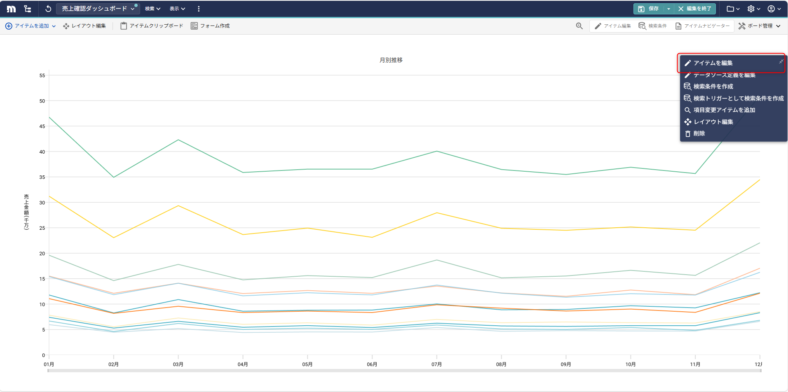
Task: Open the board tree hierarchy icon
Action: pos(28,9)
